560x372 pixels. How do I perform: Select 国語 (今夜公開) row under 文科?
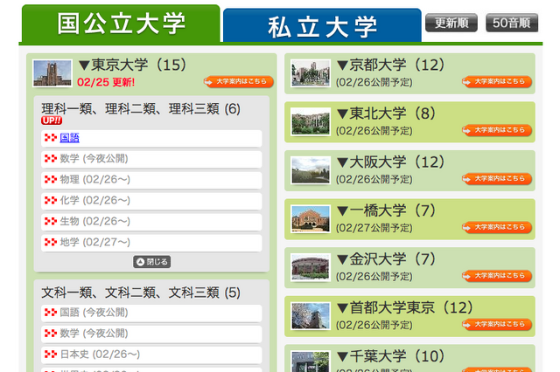(x=151, y=313)
